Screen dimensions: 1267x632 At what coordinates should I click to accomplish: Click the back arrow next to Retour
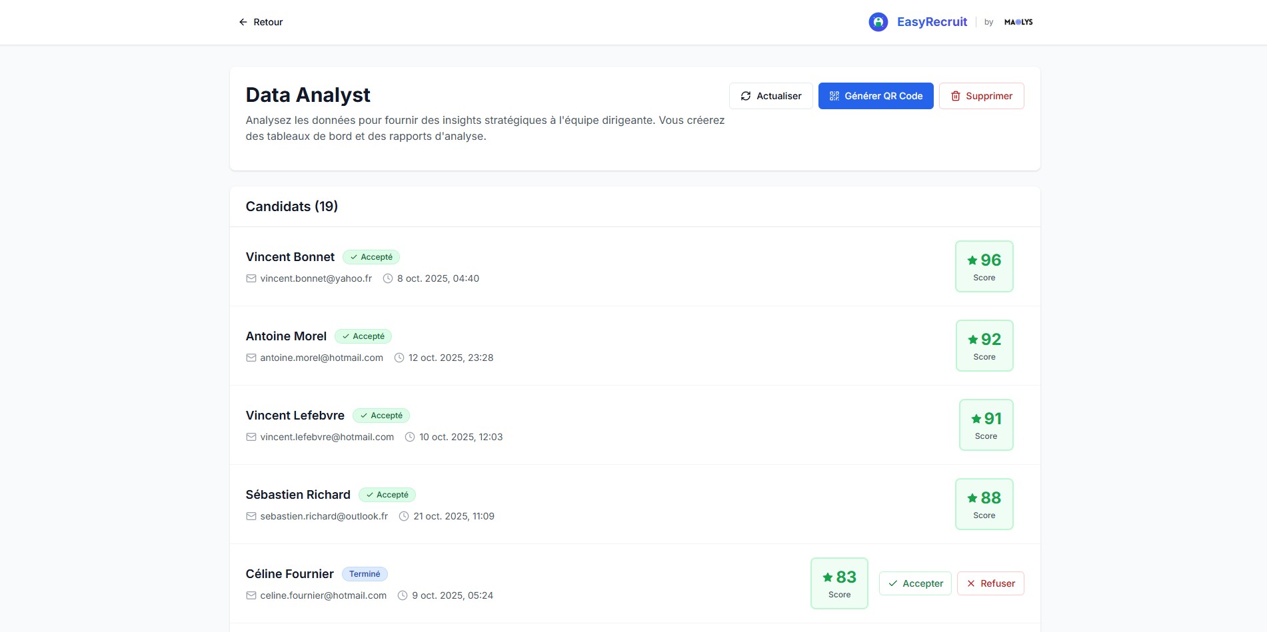pos(243,22)
